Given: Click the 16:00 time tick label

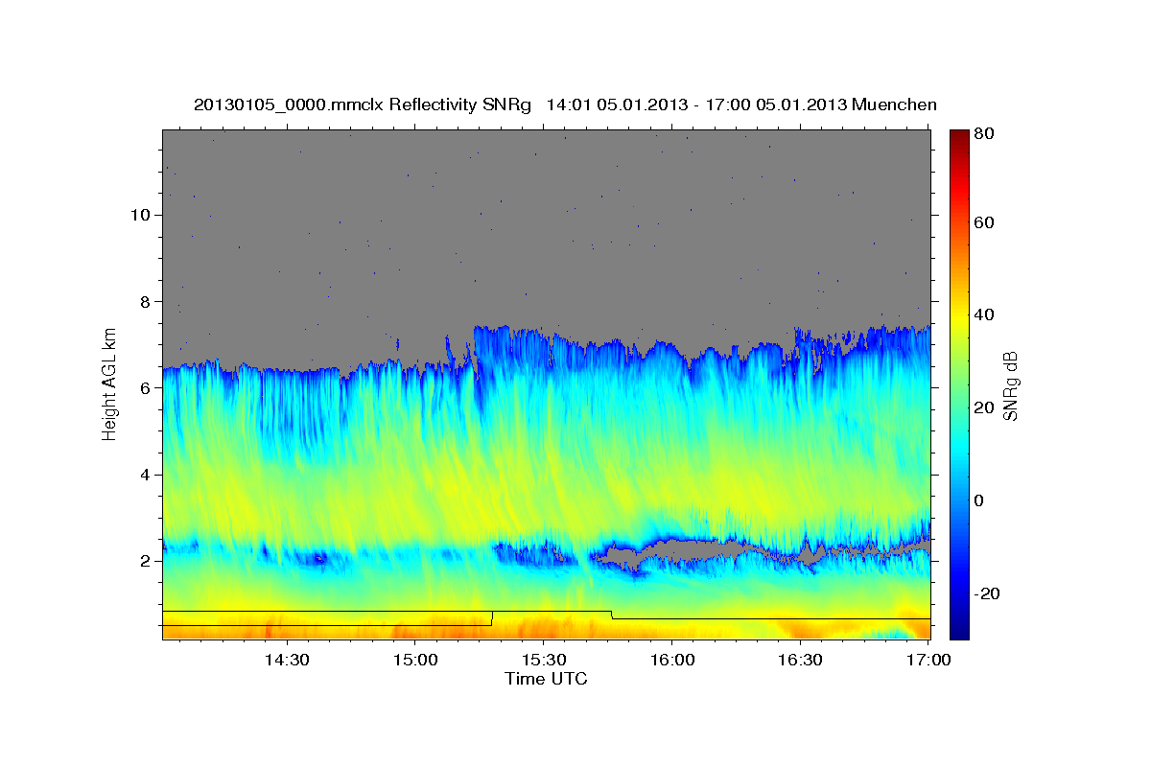Looking at the screenshot, I should pos(671,661).
